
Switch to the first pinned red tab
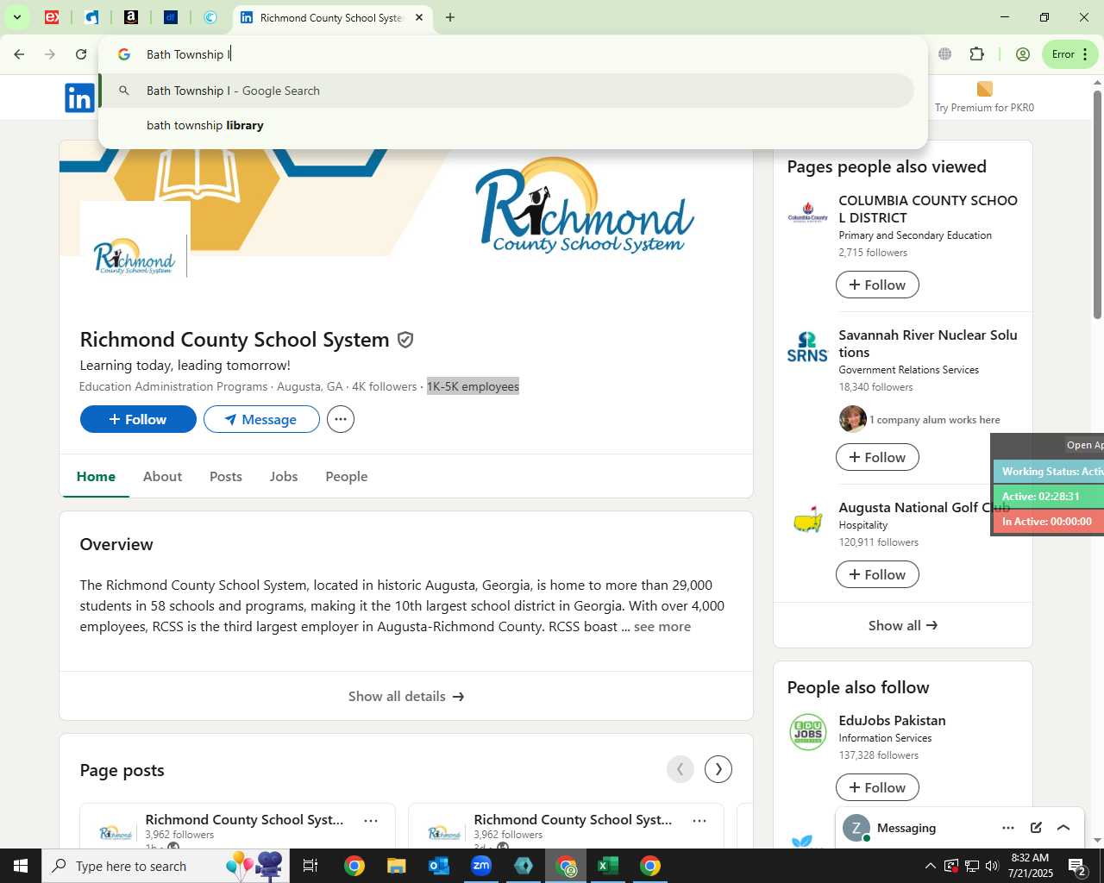[52, 17]
